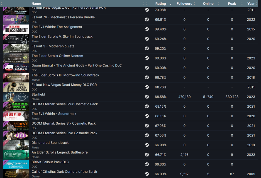Sort the table by the Rating column header
The width and height of the screenshot is (261, 178).
(160, 4)
